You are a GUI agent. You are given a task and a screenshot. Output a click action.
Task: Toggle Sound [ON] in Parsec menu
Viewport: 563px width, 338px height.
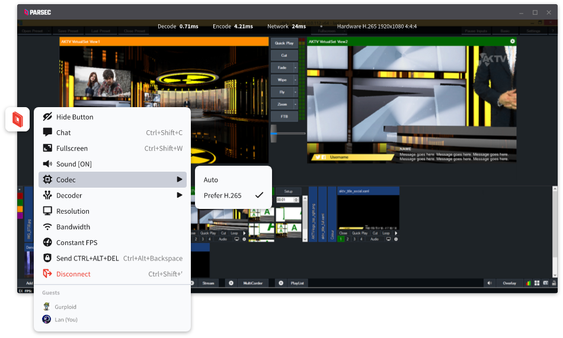click(112, 164)
